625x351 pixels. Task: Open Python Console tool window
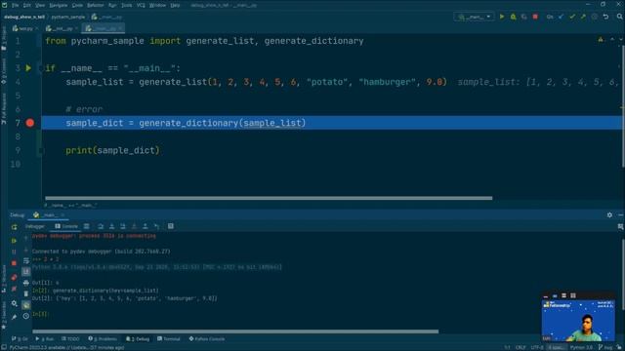point(207,338)
